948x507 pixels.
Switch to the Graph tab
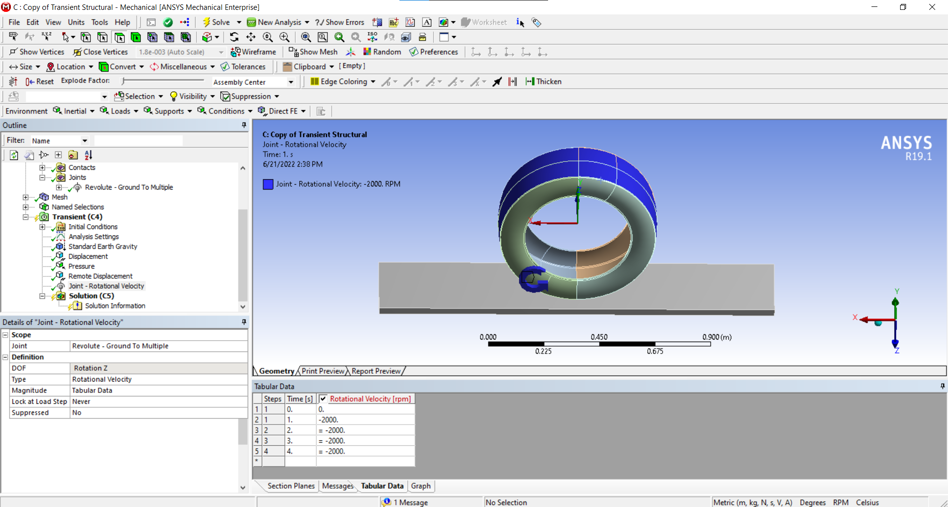(x=421, y=486)
